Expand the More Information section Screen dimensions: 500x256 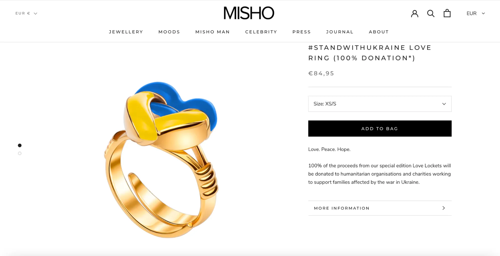click(380, 208)
